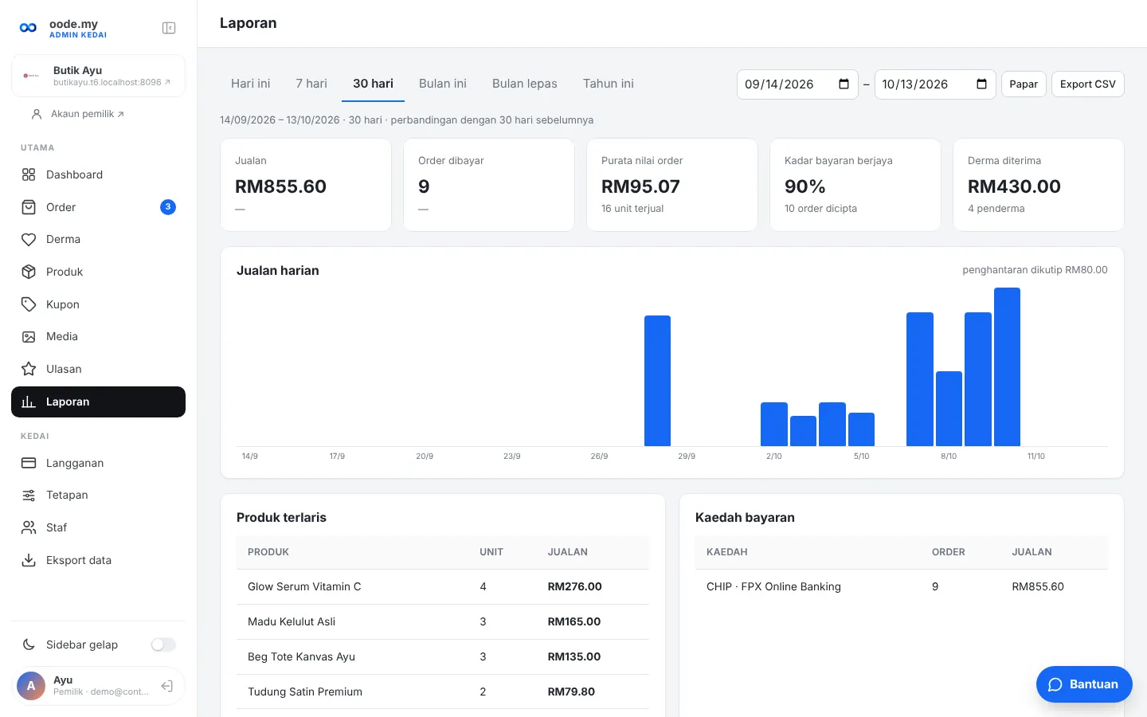Click the Ayu profile avatar
The height and width of the screenshot is (717, 1147).
click(x=31, y=686)
